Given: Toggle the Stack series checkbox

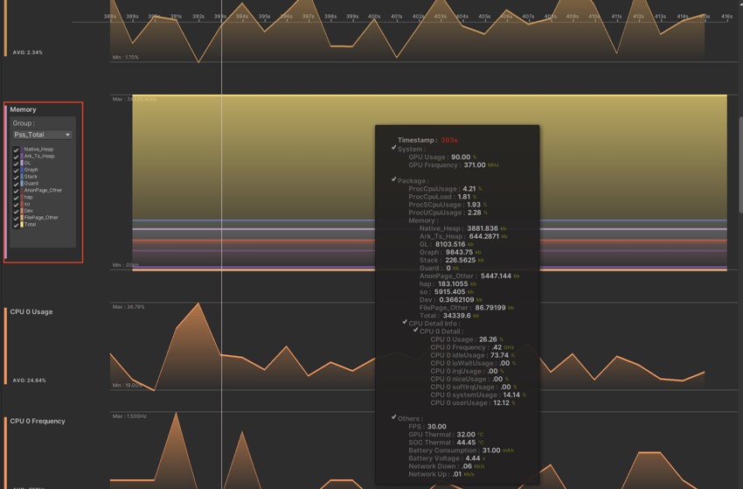Looking at the screenshot, I should pyautogui.click(x=16, y=177).
